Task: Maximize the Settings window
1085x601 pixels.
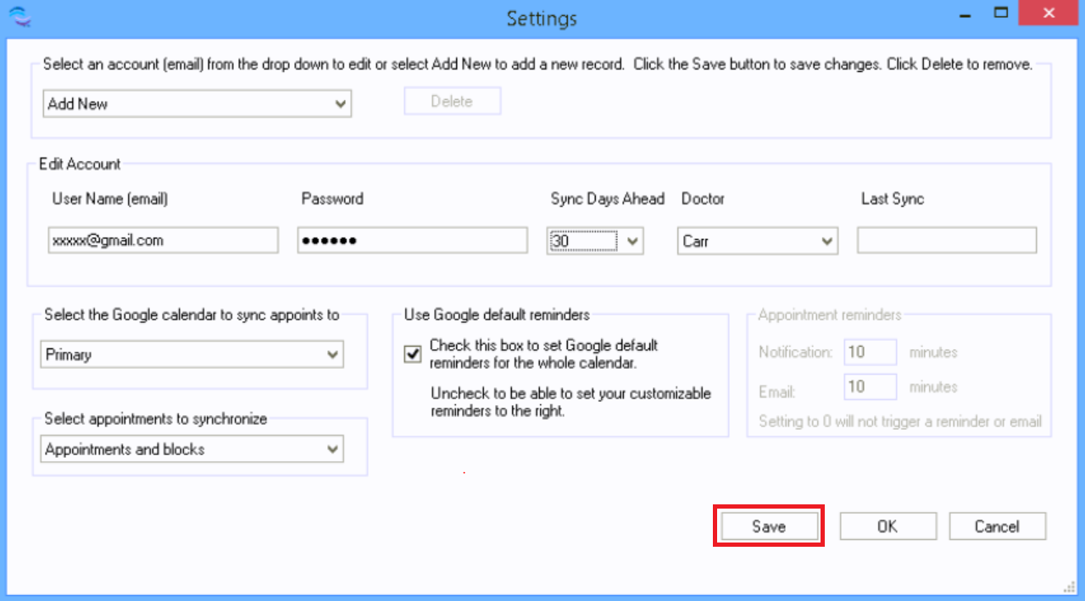Action: click(x=1002, y=13)
